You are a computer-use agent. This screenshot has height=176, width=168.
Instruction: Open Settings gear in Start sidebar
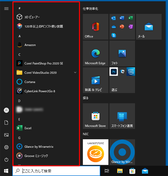pos(6,147)
